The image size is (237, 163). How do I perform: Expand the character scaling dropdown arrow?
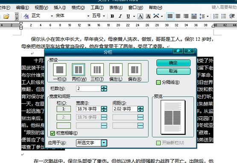point(162,16)
